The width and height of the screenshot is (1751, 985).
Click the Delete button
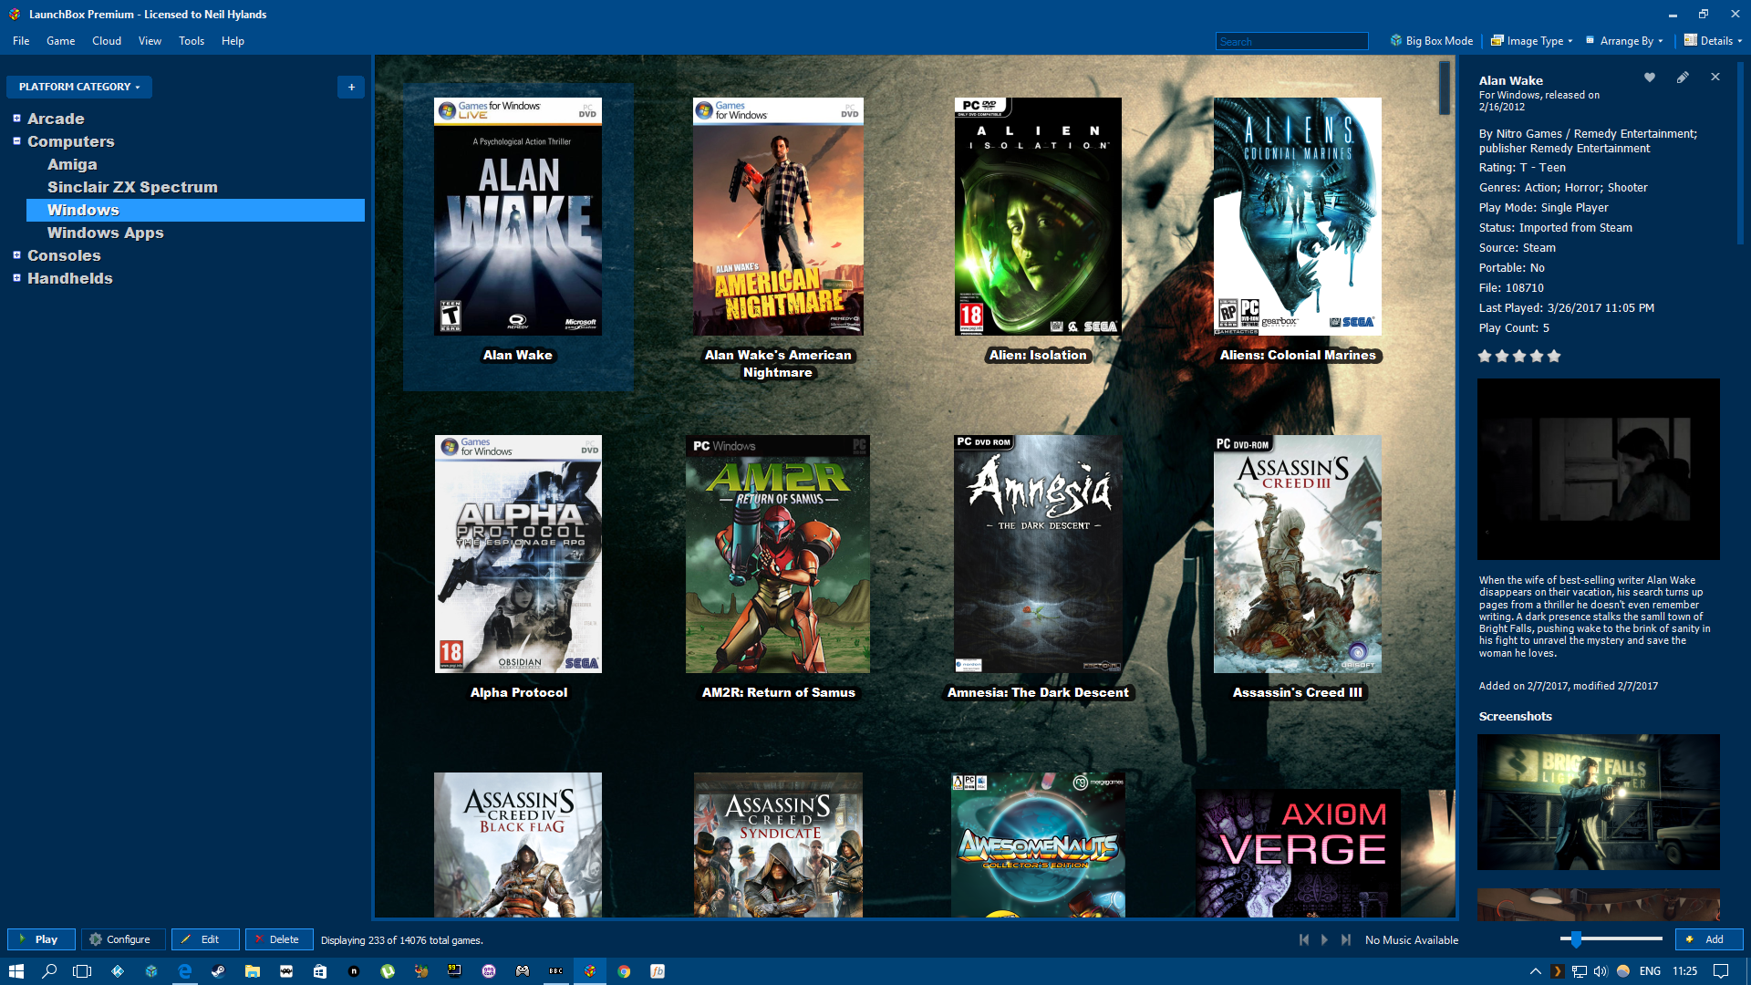tap(279, 939)
